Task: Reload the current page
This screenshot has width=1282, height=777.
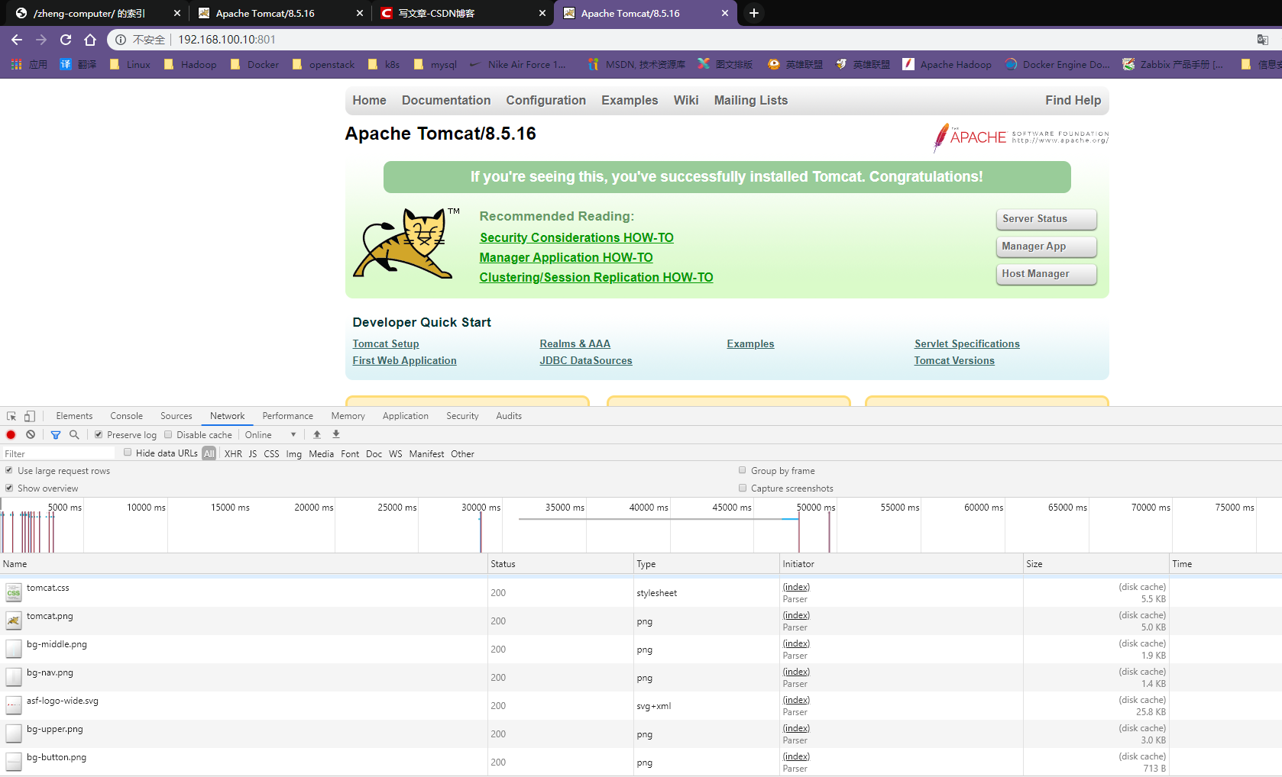Action: [x=66, y=40]
